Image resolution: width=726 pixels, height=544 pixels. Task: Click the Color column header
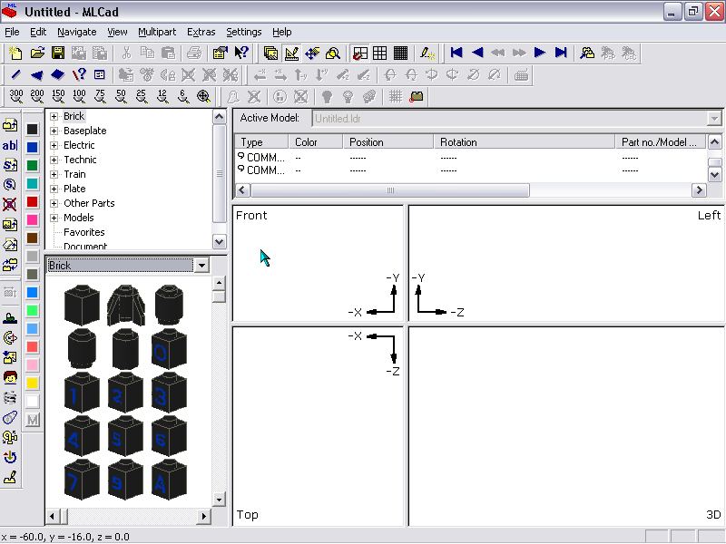[316, 142]
